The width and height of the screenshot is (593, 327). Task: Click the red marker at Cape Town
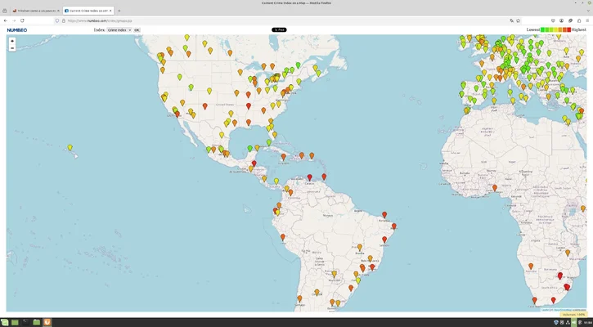tap(535, 300)
